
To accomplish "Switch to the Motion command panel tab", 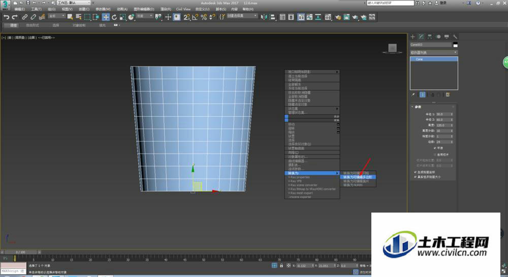I will tap(438, 37).
